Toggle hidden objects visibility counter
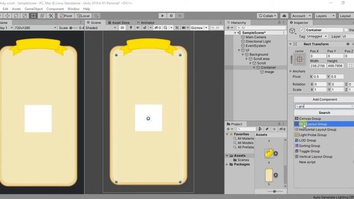Screen dimensions: 354x199 click(x=158, y=28)
